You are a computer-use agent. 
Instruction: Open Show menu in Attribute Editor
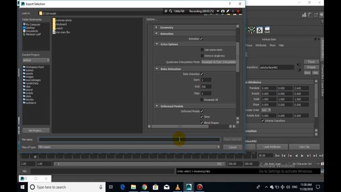point(272,45)
